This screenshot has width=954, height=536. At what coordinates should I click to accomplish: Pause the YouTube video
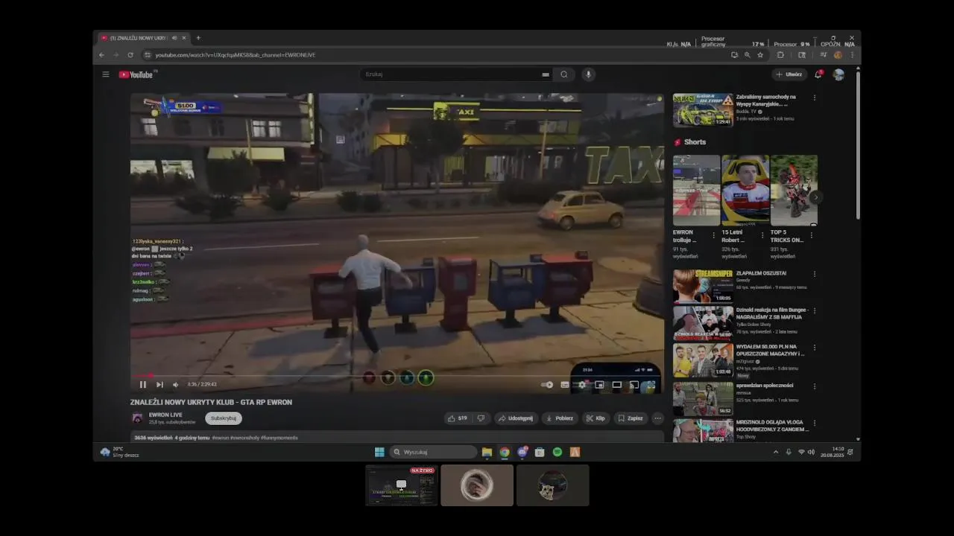143,385
